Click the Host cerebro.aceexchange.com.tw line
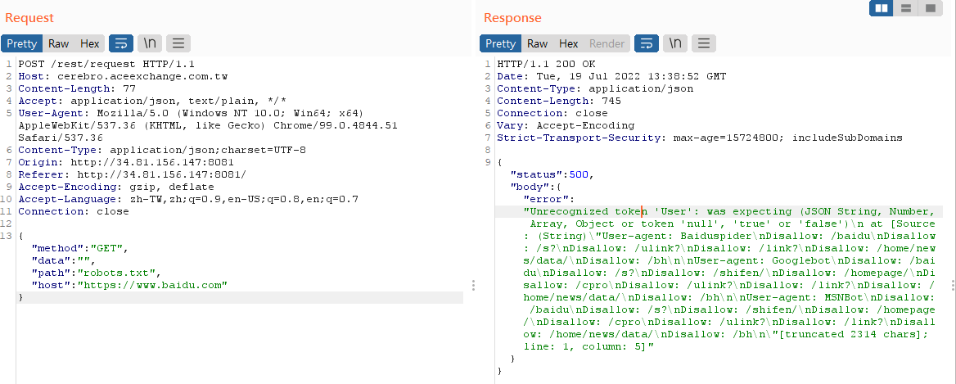The image size is (956, 384). (123, 76)
